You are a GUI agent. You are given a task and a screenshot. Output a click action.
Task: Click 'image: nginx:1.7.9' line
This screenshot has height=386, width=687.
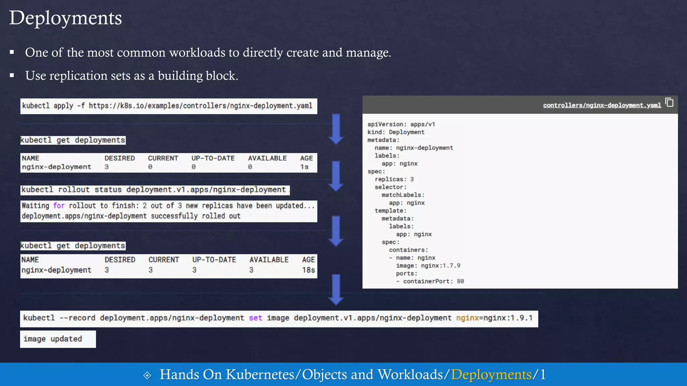(x=428, y=266)
